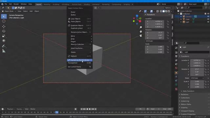Open Output properties tab icon

click(176, 56)
